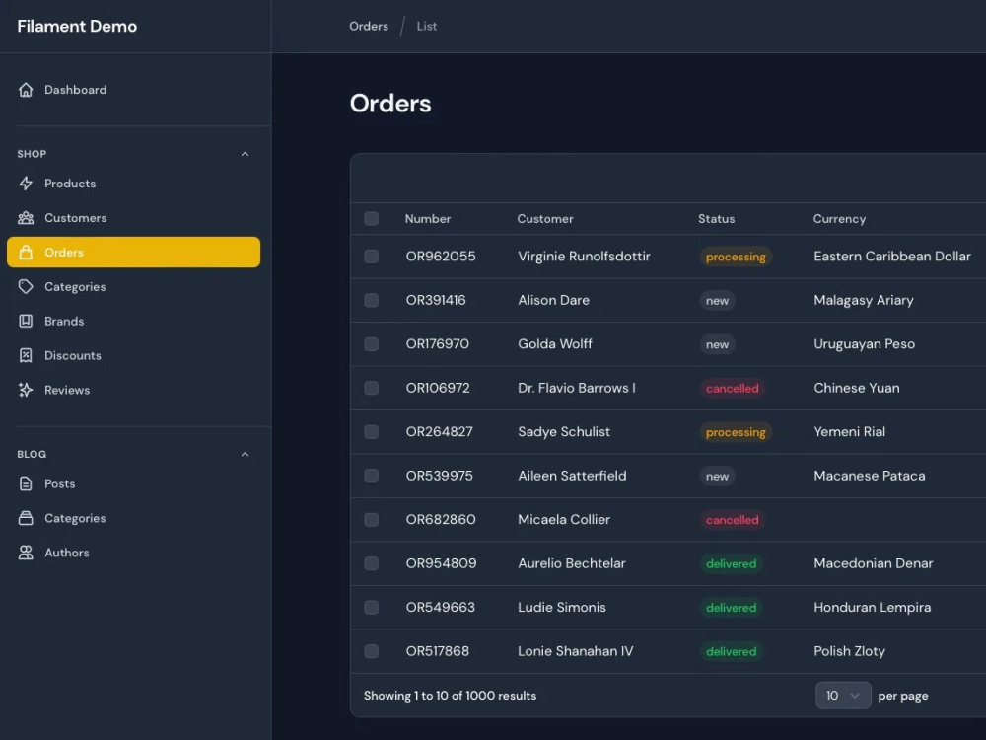This screenshot has height=740, width=986.
Task: Click customer name Golda Wolff
Action: point(554,344)
